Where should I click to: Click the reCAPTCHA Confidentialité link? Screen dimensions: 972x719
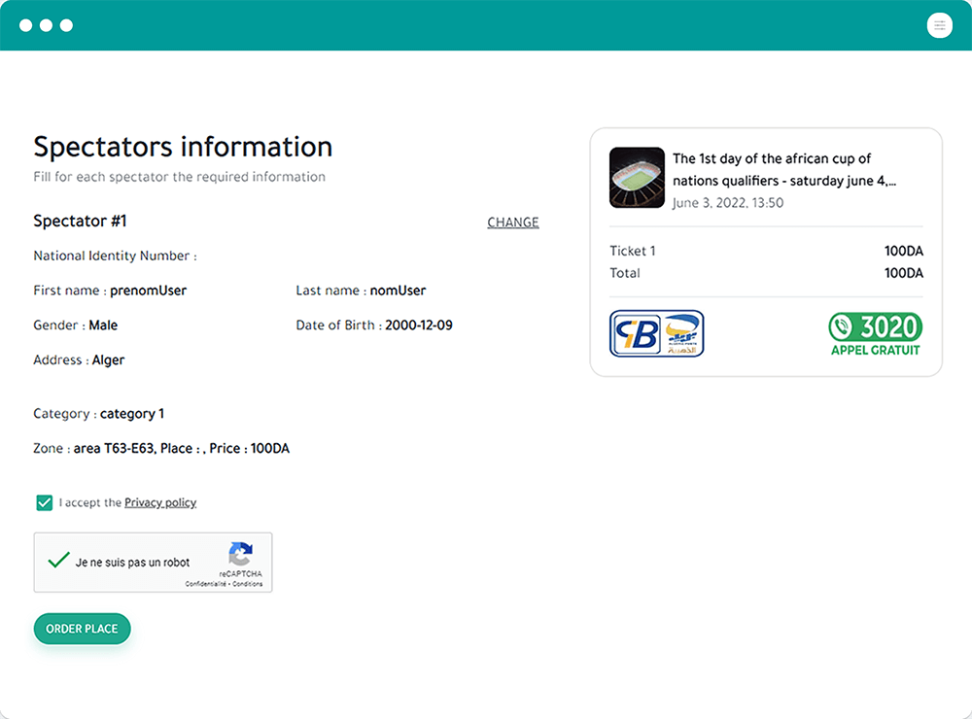pos(206,584)
